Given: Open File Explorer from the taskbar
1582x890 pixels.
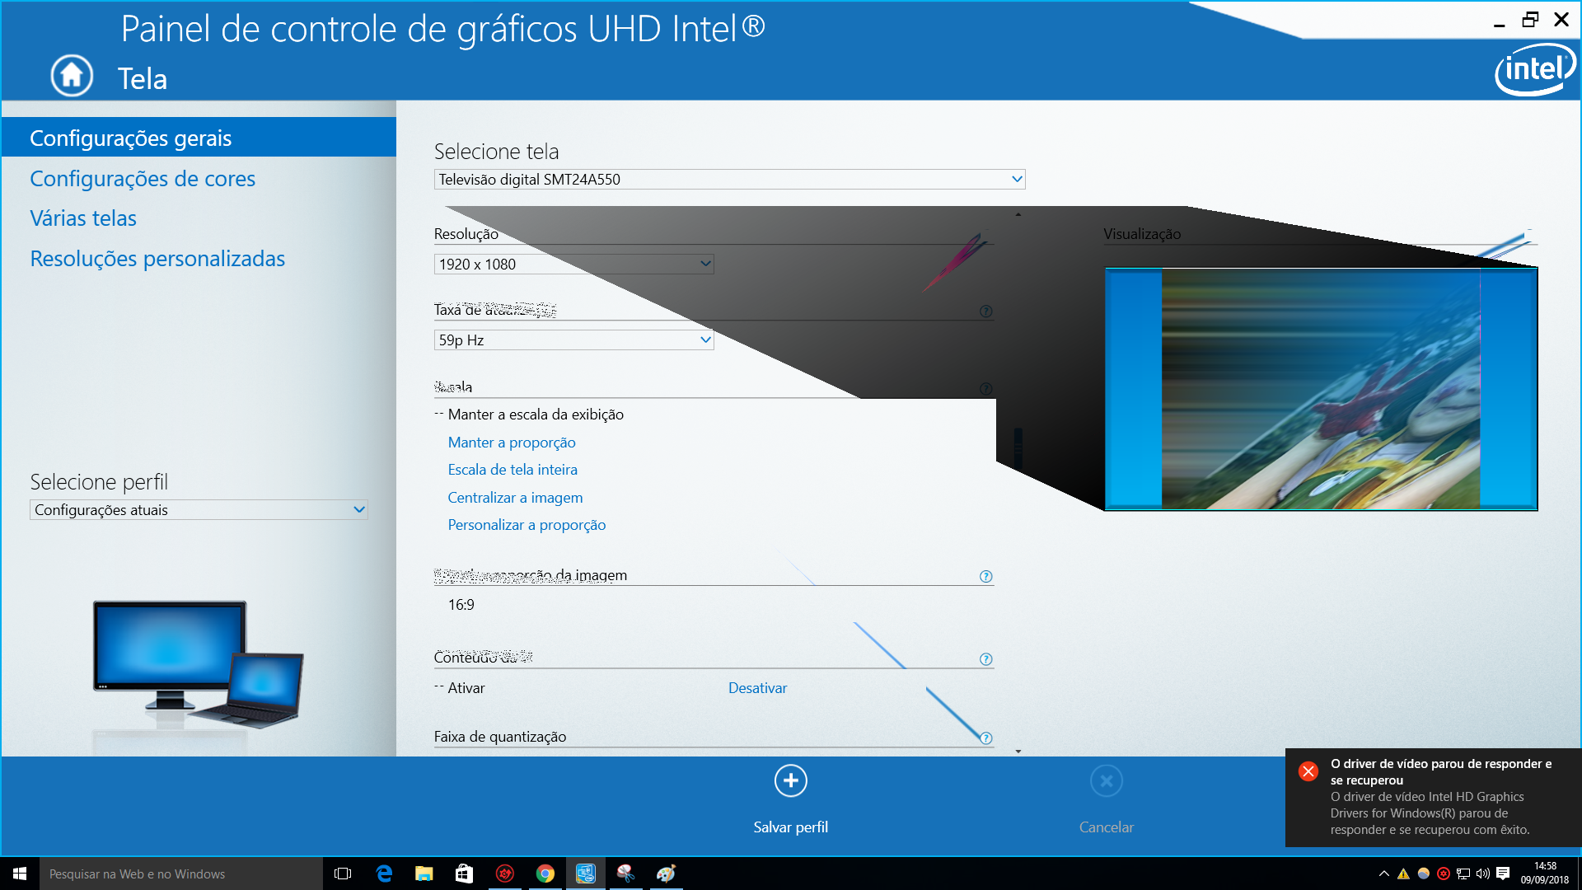Looking at the screenshot, I should pyautogui.click(x=424, y=874).
